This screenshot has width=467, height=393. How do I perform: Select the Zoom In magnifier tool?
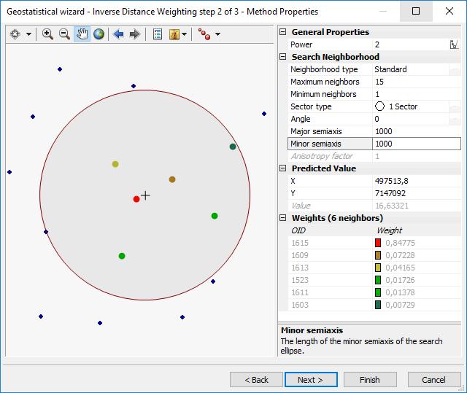click(x=47, y=34)
